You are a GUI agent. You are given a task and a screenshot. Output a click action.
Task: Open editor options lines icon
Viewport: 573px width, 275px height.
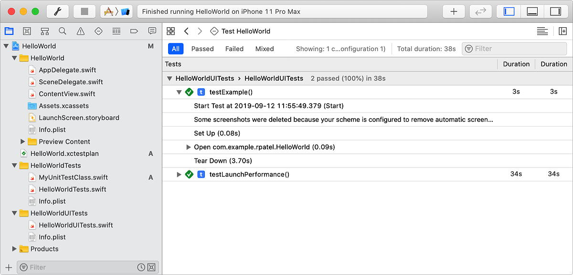542,31
